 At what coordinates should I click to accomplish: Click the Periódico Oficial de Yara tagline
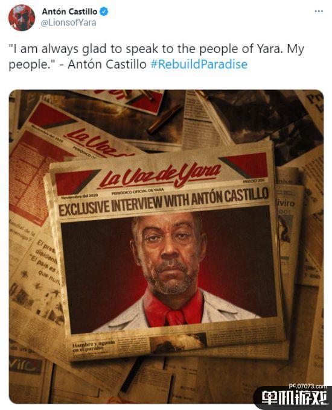(138, 192)
